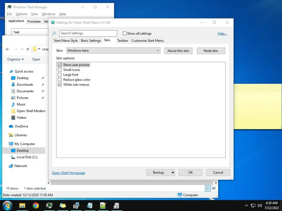Screen dimensions: 282x211
Task: Uncheck White sub-menus option
Action: (60, 85)
